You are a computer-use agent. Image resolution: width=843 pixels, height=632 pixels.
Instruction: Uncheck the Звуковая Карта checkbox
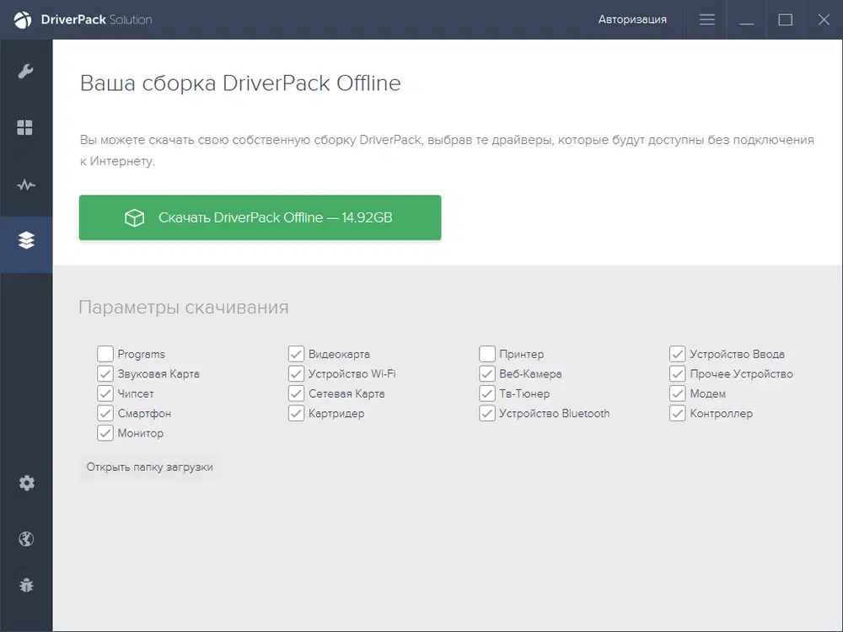(105, 374)
